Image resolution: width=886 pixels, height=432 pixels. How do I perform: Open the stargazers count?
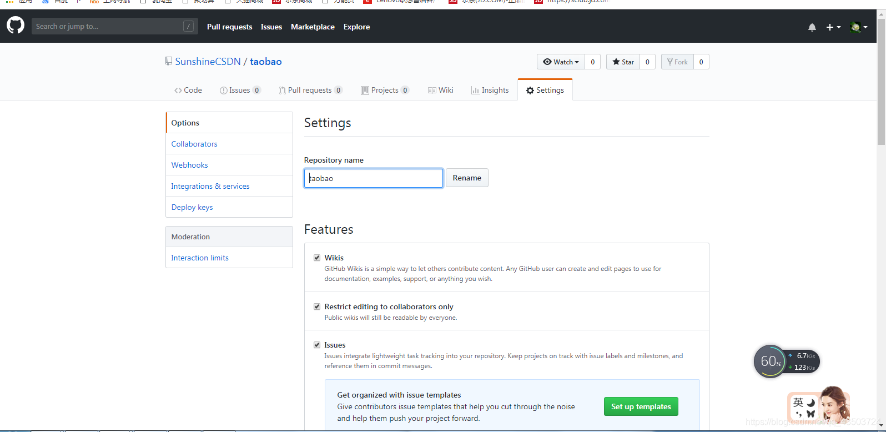point(647,62)
